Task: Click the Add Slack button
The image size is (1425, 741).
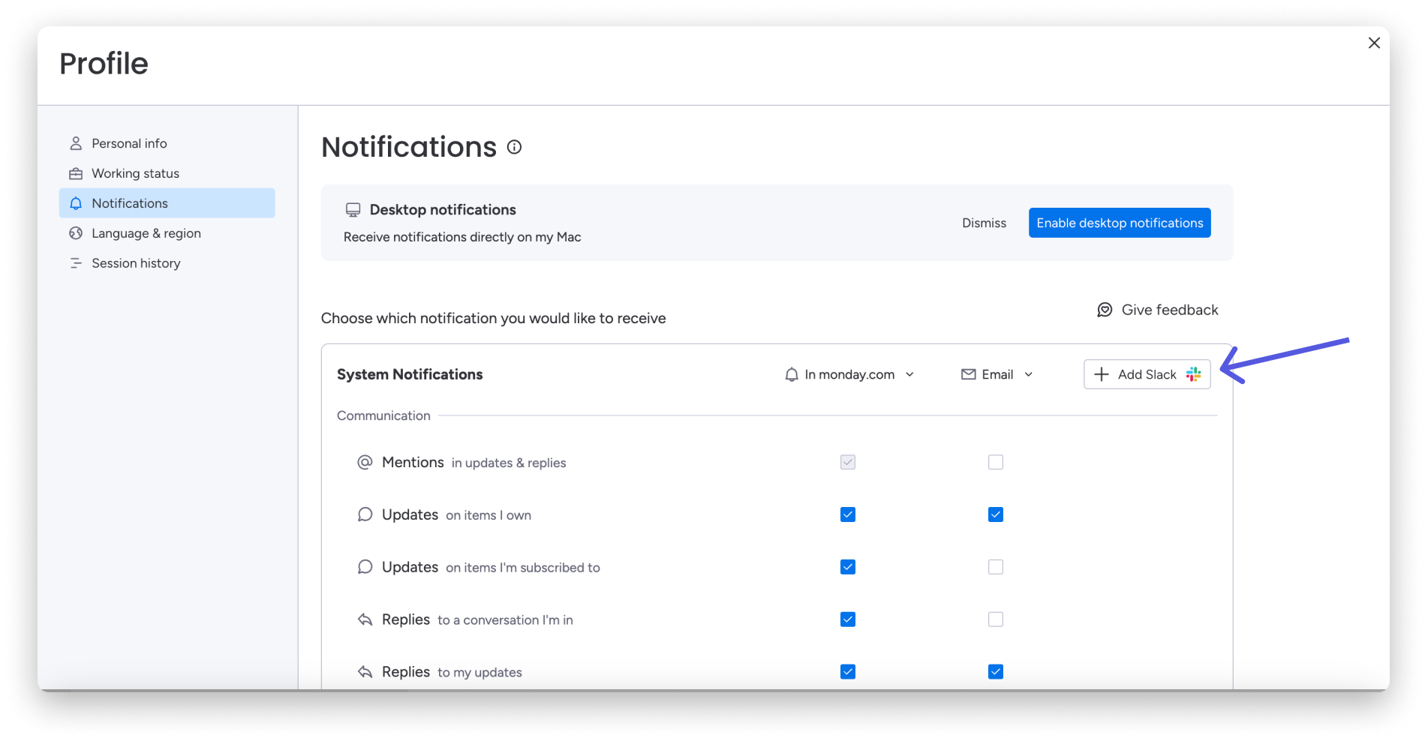Action: [x=1147, y=374]
